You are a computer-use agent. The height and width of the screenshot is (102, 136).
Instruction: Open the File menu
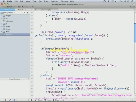tap(16, 1)
